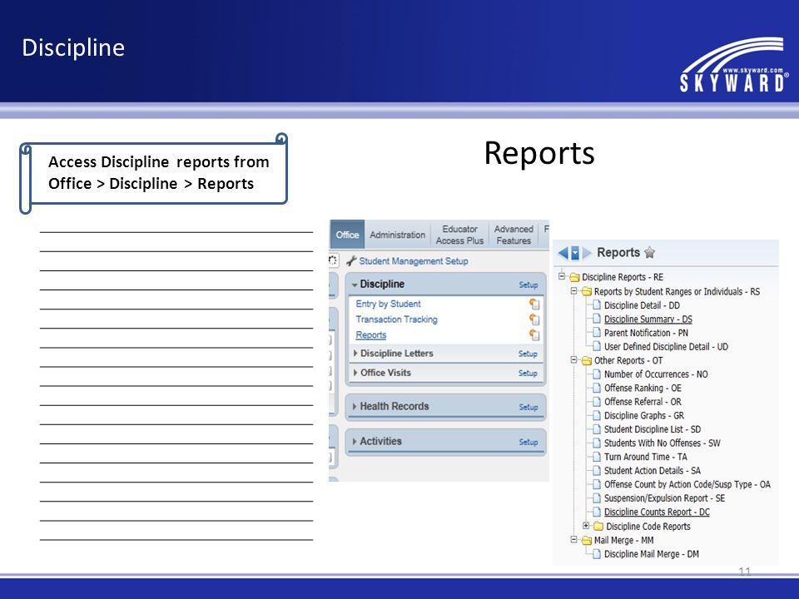
Task: Select Discipline Code Reports folder
Action: click(x=648, y=526)
